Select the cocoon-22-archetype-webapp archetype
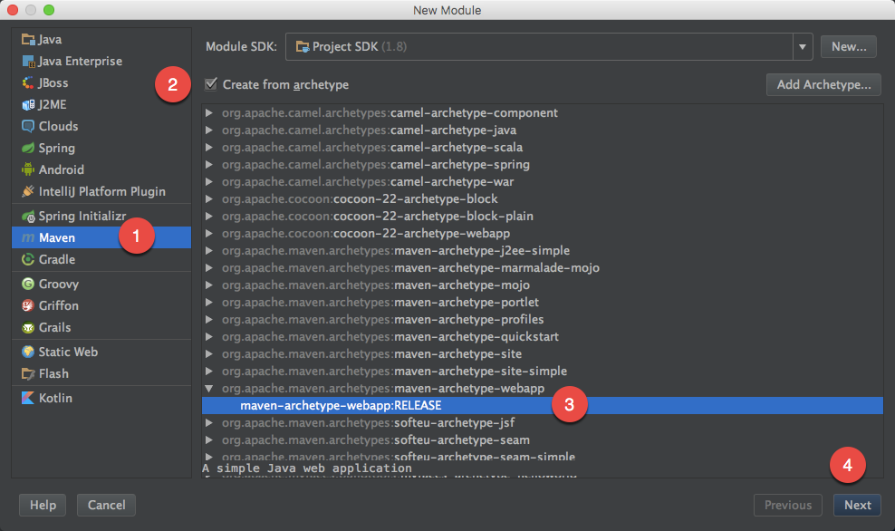The height and width of the screenshot is (531, 895). point(543,234)
